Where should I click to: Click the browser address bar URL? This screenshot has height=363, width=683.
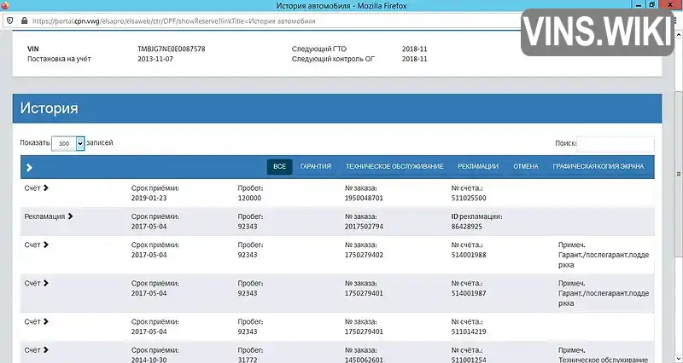[x=173, y=20]
